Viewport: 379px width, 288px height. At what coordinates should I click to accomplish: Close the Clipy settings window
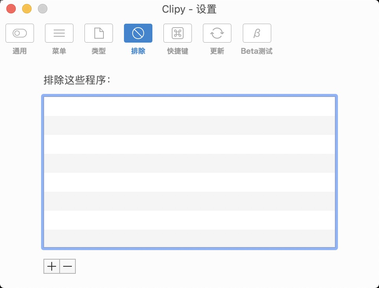(11, 9)
